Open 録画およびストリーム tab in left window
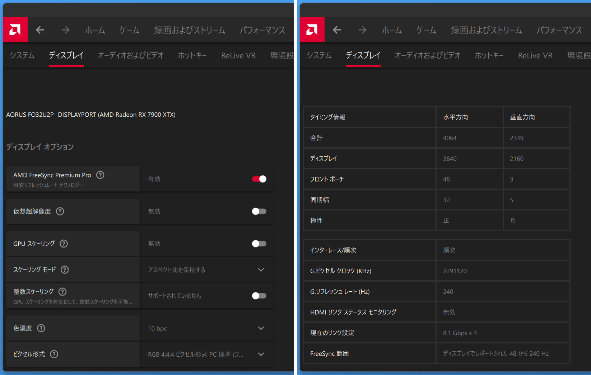This screenshot has height=375, width=591. pos(190,30)
